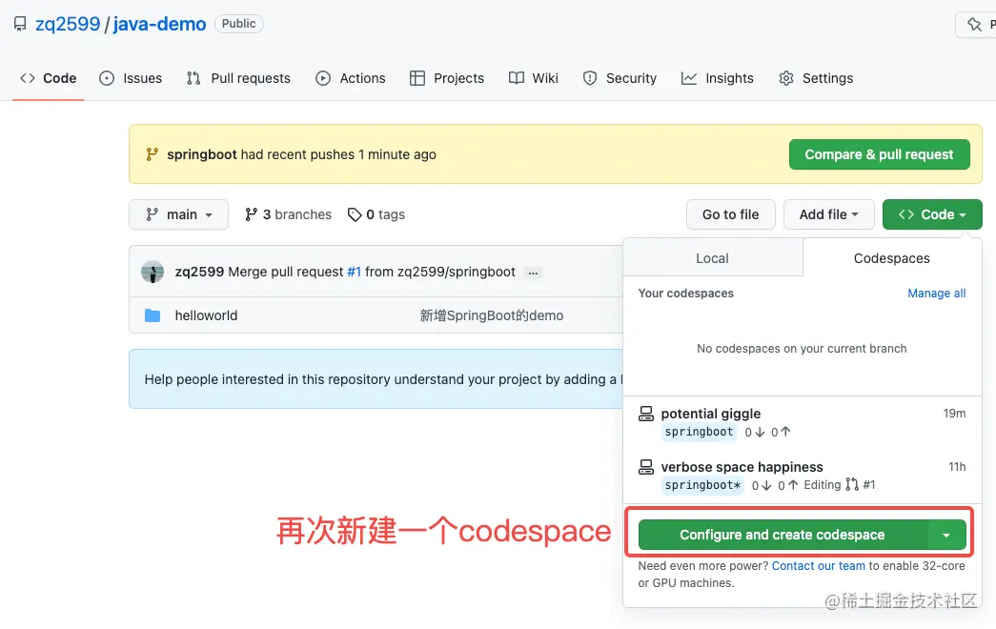The width and height of the screenshot is (996, 629).
Task: Click the Public visibility badge
Action: pyautogui.click(x=239, y=24)
